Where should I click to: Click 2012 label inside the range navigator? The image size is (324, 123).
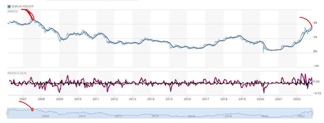pyautogui.click(x=118, y=116)
